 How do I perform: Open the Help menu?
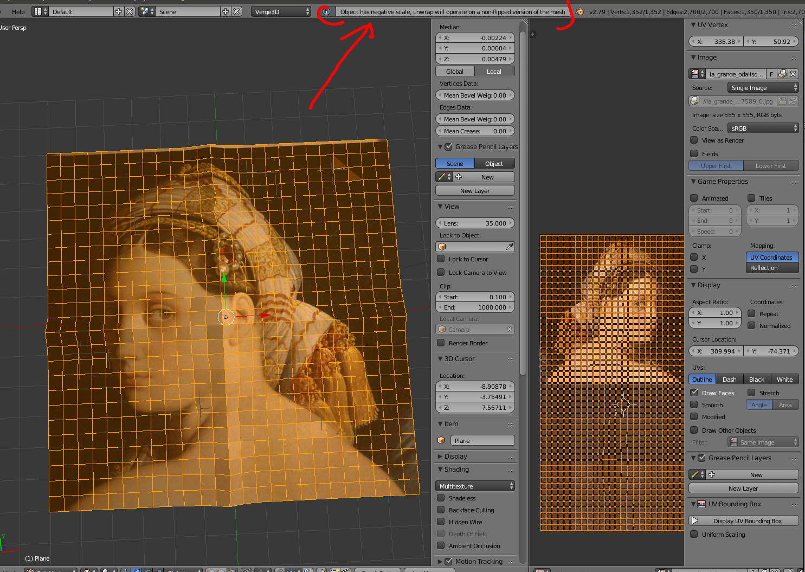[18, 11]
